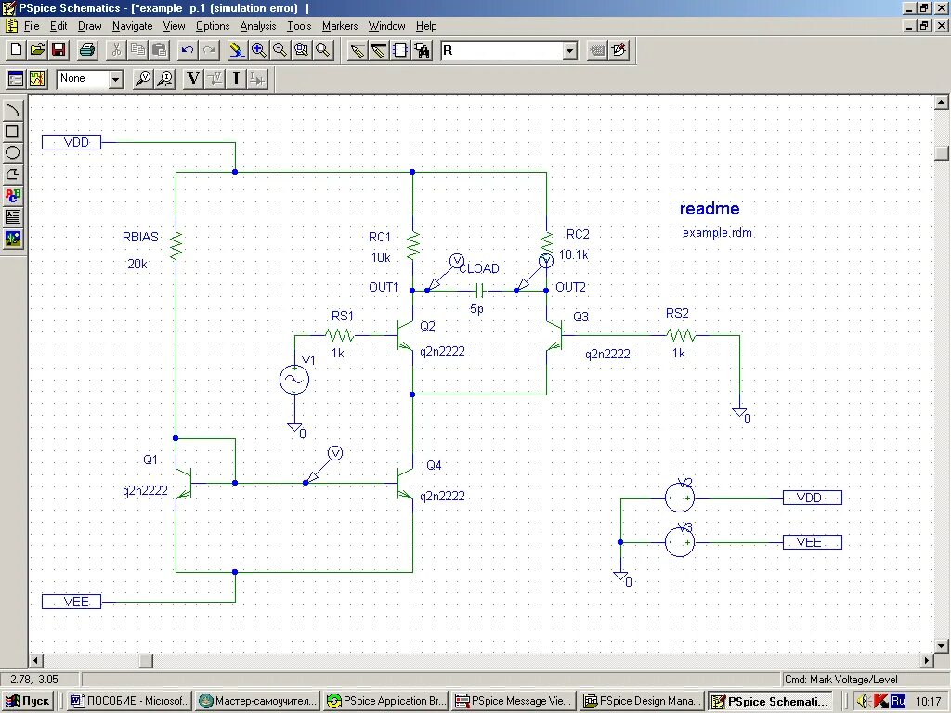Open the Setup Analysis icon
Viewport: 951px width, 713px height.
click(16, 79)
